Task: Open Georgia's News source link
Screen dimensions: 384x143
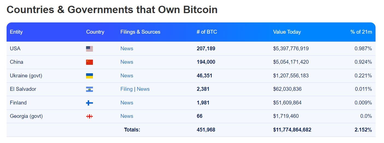Action: (x=127, y=116)
